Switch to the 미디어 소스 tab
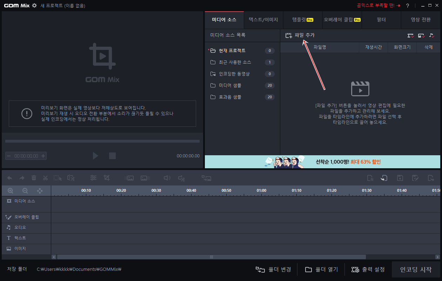The height and width of the screenshot is (281, 442). tap(224, 20)
